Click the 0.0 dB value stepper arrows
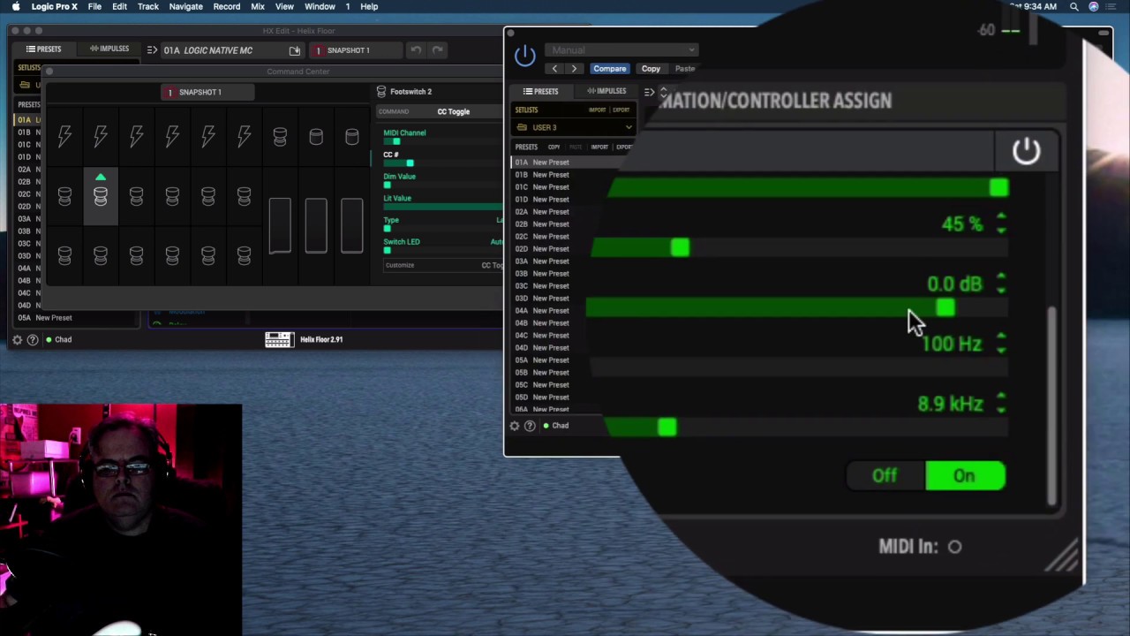Viewport: 1130px width, 636px height. coord(1001,283)
